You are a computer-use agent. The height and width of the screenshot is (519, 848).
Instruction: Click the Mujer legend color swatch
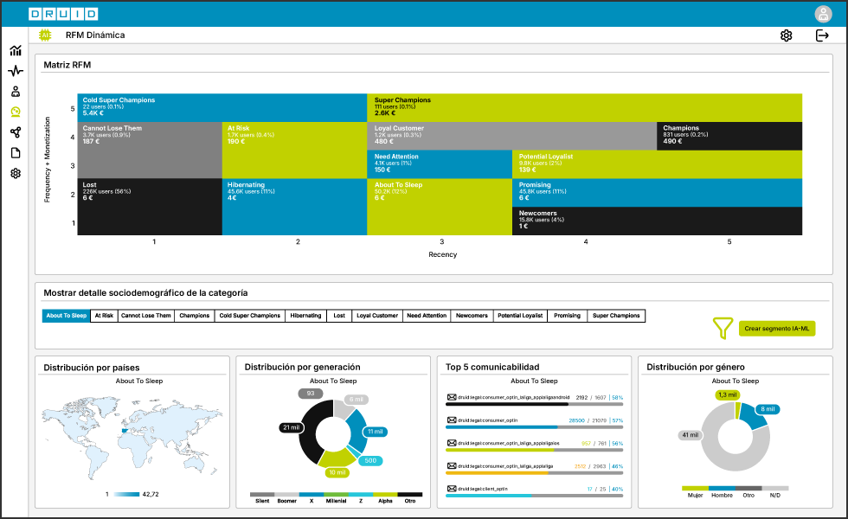[695, 488]
